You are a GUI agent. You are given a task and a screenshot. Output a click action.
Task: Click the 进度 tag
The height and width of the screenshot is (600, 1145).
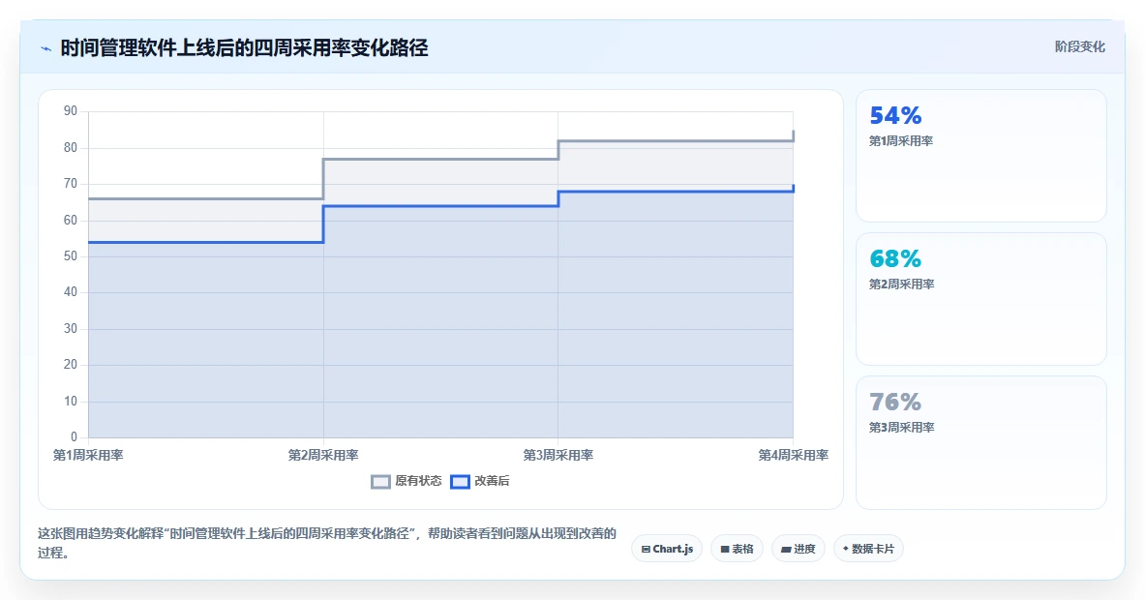[798, 549]
